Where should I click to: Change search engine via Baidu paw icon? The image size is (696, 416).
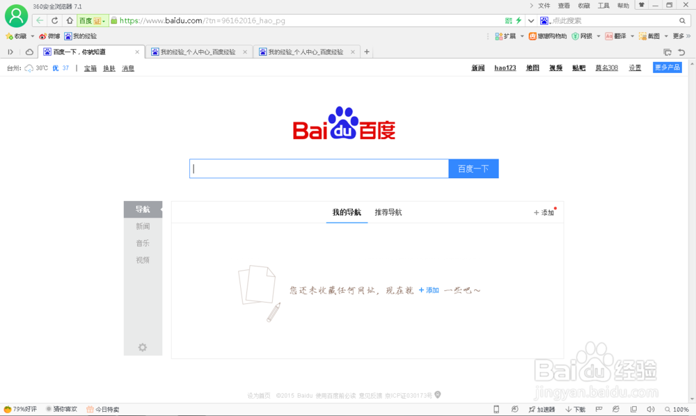(545, 21)
